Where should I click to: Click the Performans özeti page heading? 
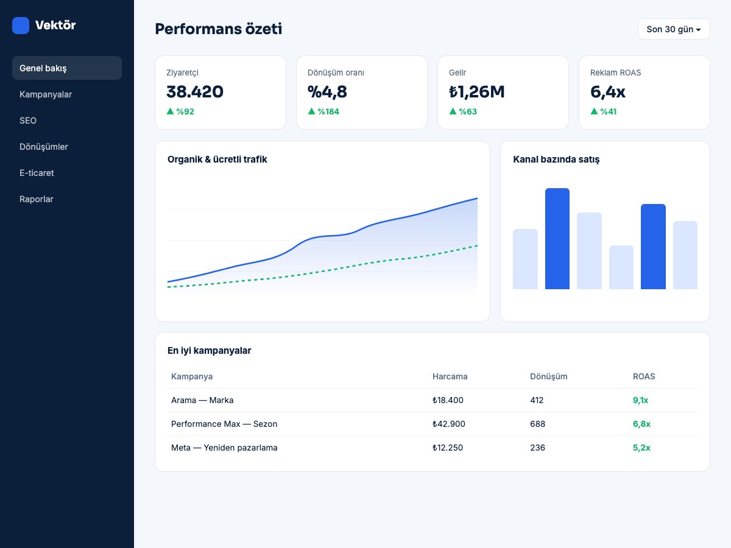(x=219, y=29)
